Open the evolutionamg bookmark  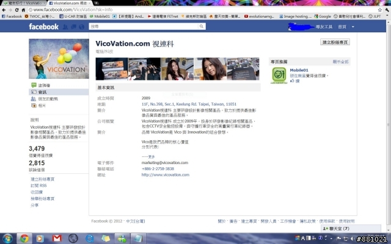coord(259,16)
